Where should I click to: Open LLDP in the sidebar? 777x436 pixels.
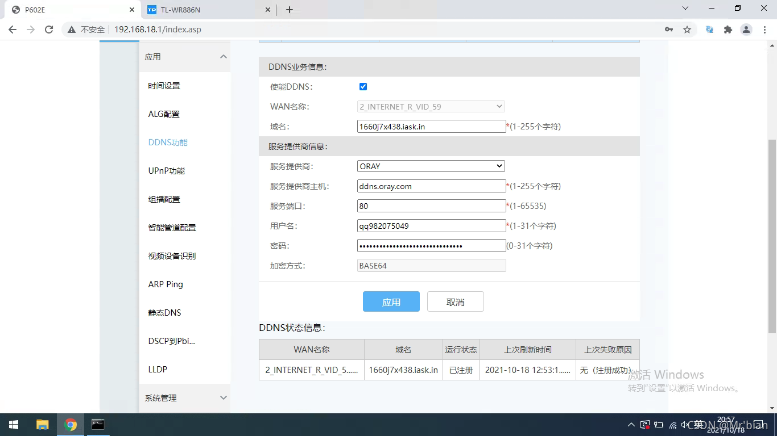click(x=158, y=370)
